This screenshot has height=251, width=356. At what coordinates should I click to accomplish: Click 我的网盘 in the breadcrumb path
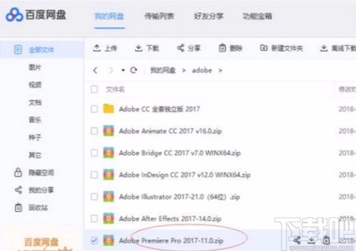coord(163,70)
